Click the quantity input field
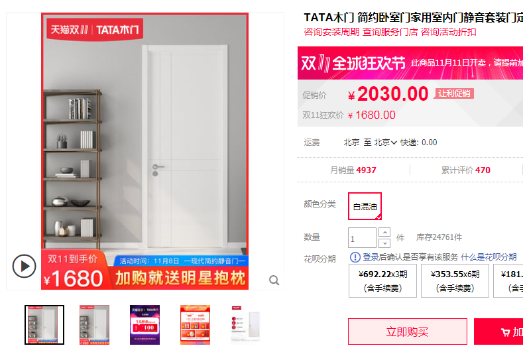 coord(362,238)
